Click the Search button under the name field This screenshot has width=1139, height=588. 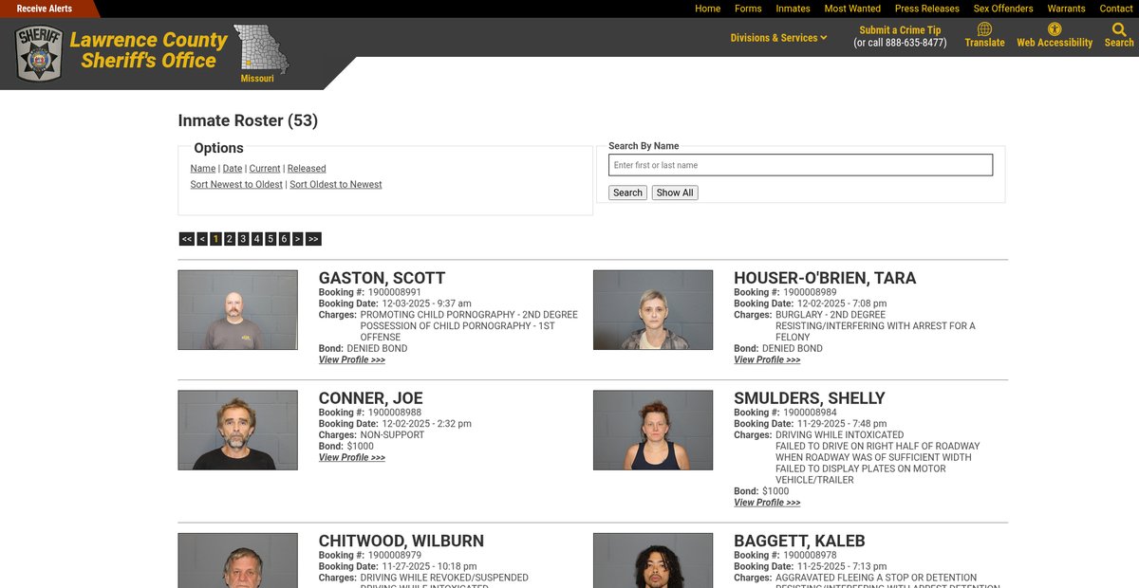(627, 193)
